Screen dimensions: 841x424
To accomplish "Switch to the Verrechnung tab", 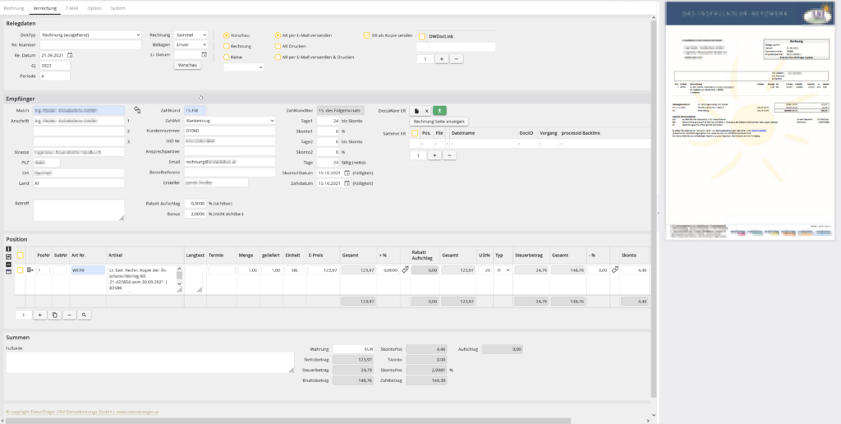I will (45, 8).
